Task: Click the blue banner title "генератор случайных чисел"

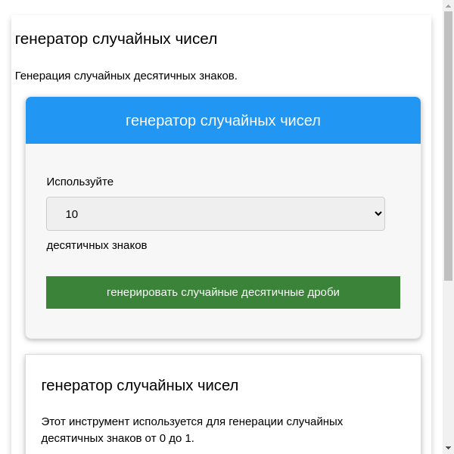Action: point(222,120)
